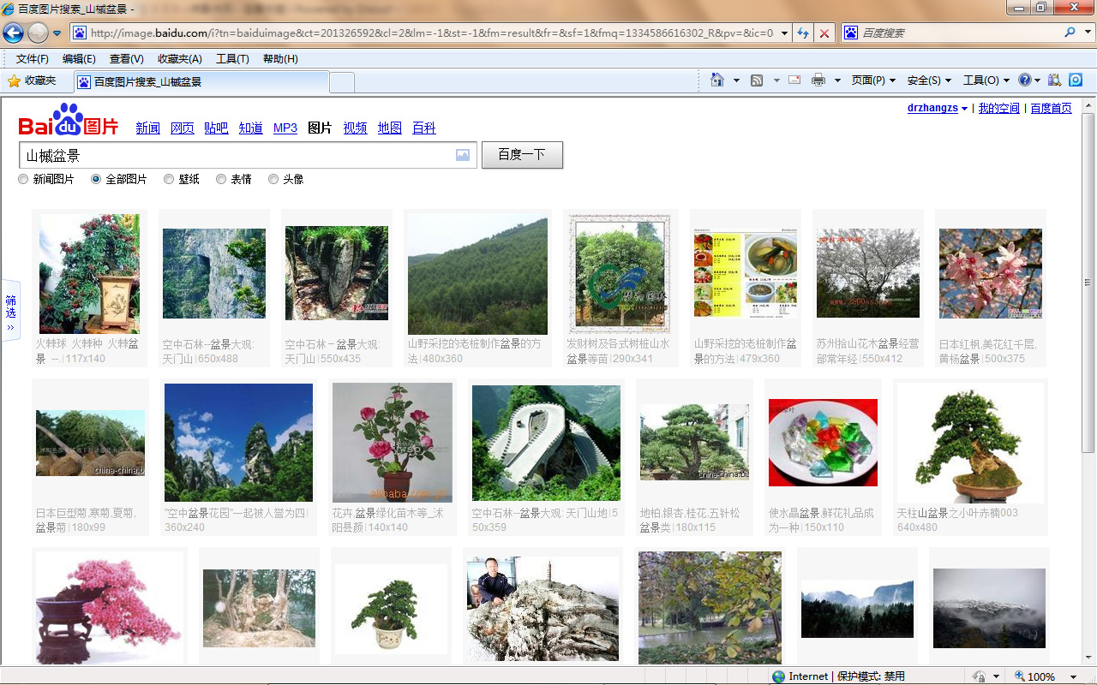
Task: Select the 表情 radio button
Action: (221, 179)
